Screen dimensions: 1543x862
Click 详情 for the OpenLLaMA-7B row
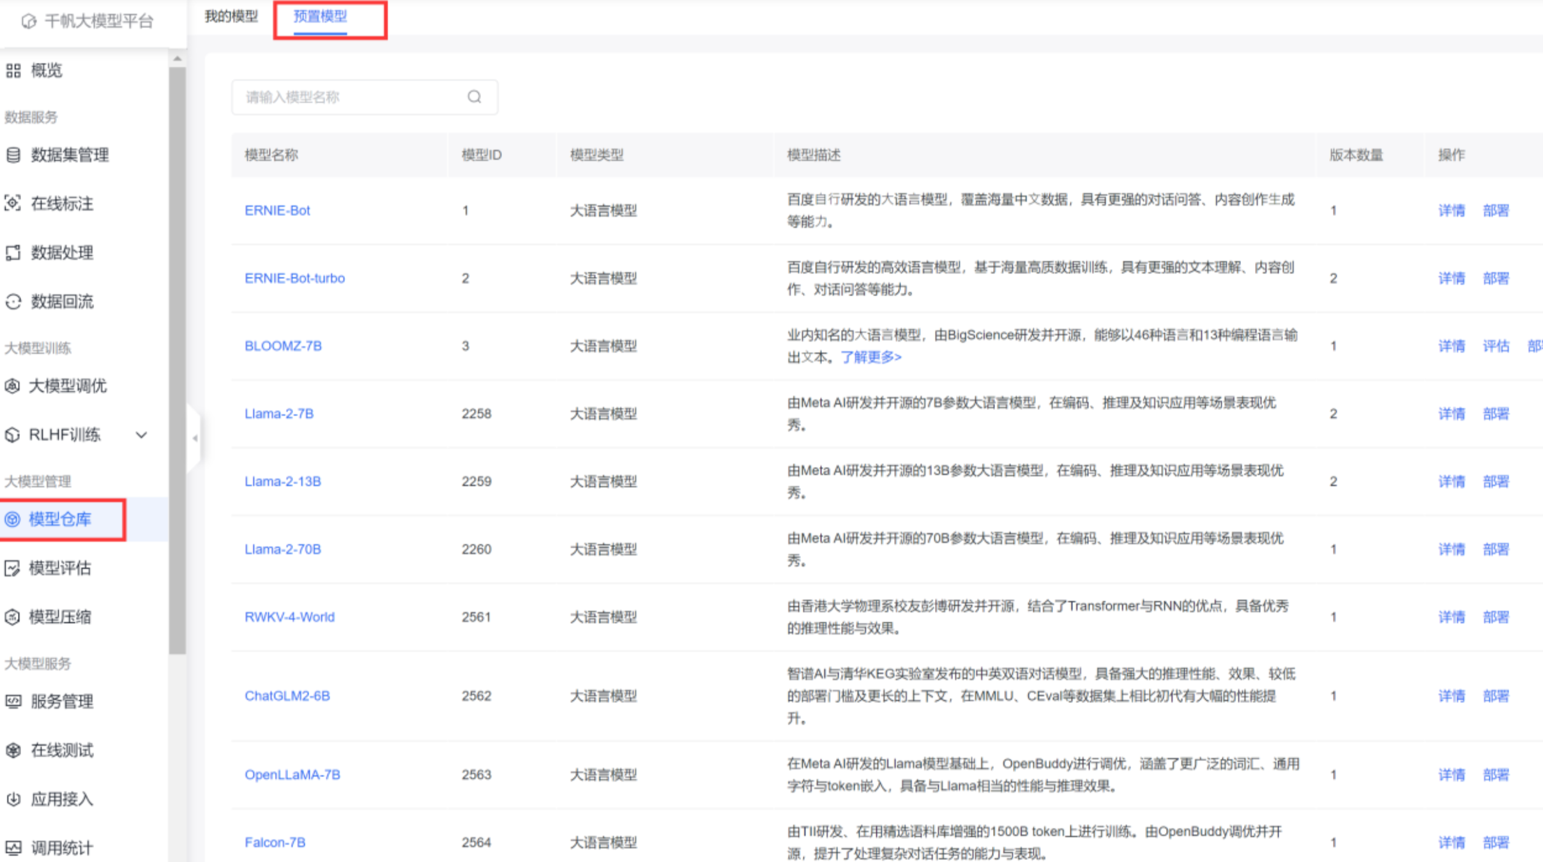[x=1451, y=775]
